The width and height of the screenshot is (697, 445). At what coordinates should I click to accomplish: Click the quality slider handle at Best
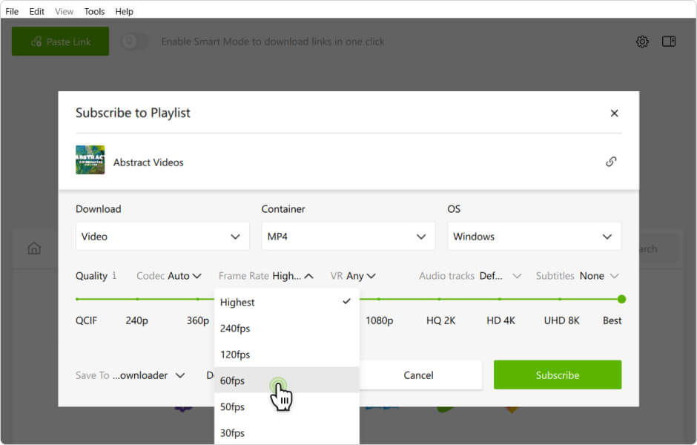click(621, 299)
